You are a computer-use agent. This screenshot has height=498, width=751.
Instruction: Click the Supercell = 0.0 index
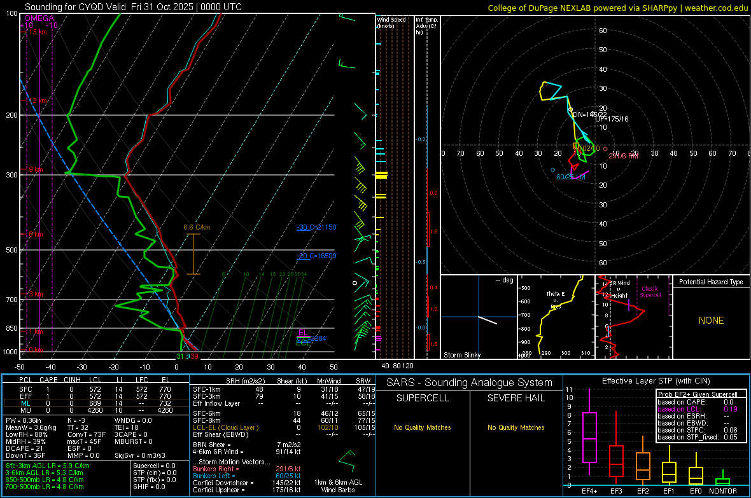[x=154, y=466]
